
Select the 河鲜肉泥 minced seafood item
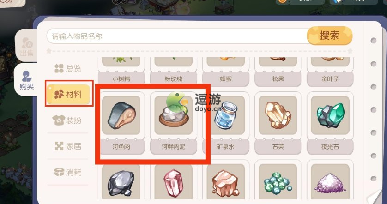174,123
